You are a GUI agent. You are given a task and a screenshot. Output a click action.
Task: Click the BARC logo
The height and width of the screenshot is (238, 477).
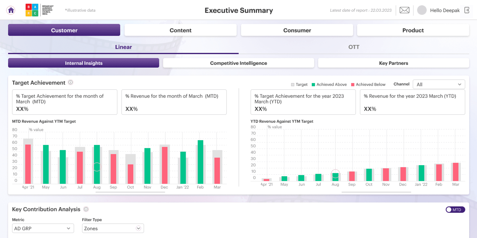click(40, 10)
